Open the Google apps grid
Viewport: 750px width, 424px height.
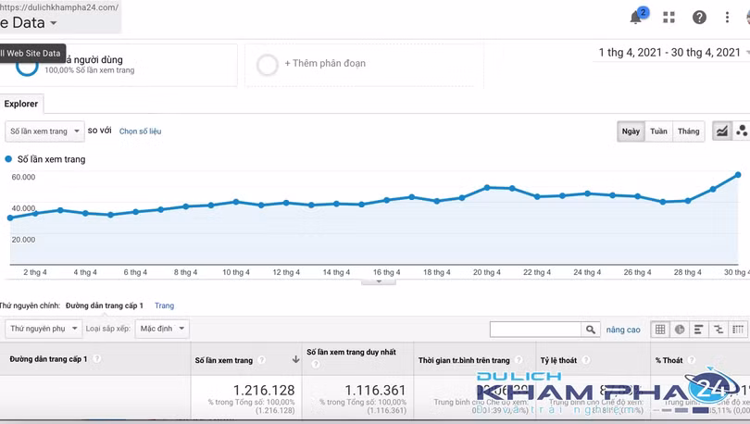(669, 18)
